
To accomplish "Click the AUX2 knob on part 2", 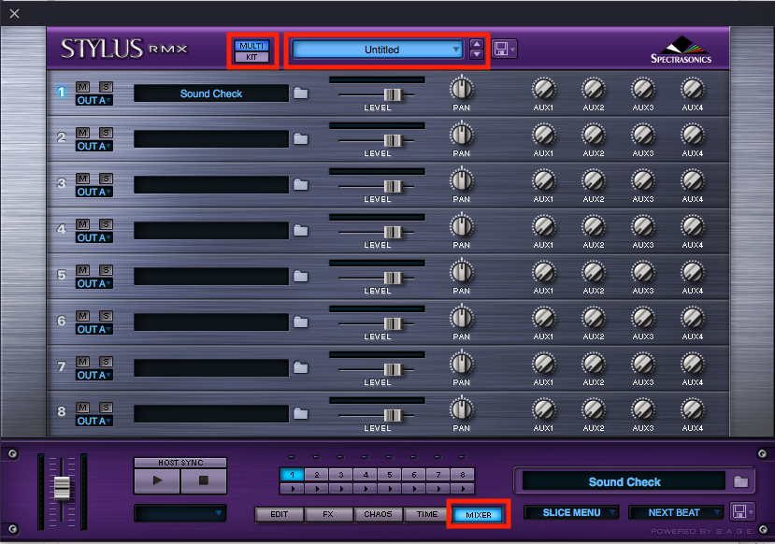I will click(x=593, y=135).
